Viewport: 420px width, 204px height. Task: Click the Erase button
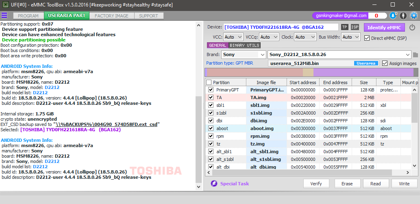(347, 184)
